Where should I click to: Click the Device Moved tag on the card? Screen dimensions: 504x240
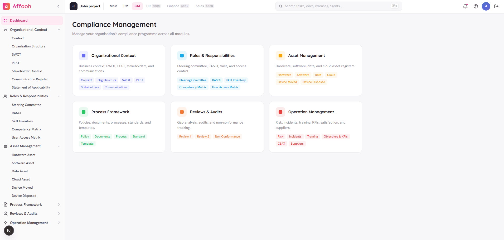(287, 82)
